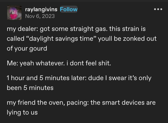Click the raylangivins profile avatar
168x123 pixels.
pyautogui.click(x=14, y=13)
